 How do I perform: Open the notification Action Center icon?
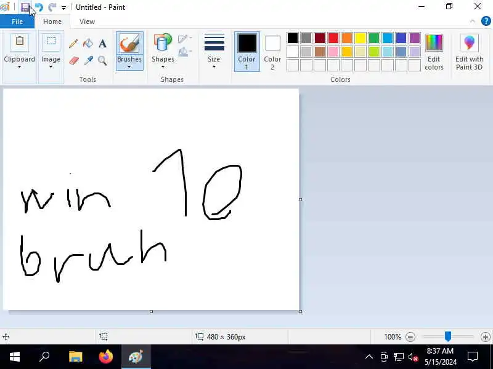pyautogui.click(x=473, y=357)
